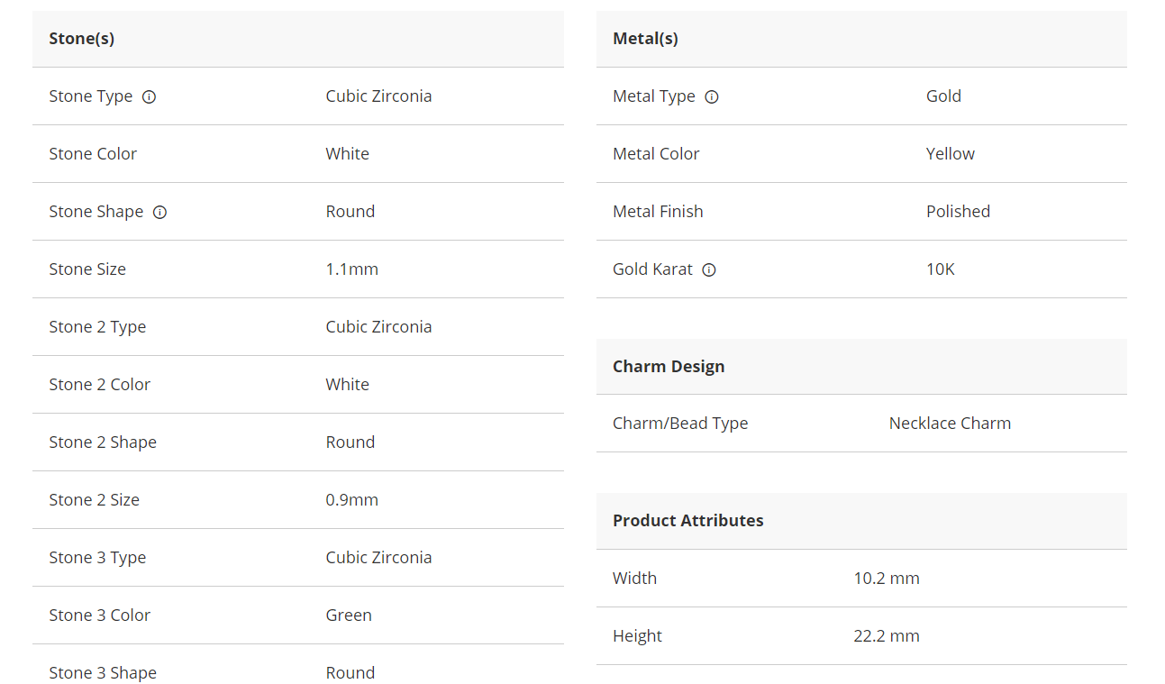Image resolution: width=1165 pixels, height=684 pixels.
Task: Click the info icon next to Metal Type
Action: pyautogui.click(x=712, y=97)
